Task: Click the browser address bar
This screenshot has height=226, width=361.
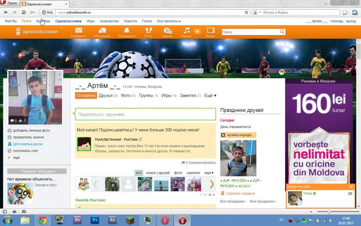Action: coord(150,13)
